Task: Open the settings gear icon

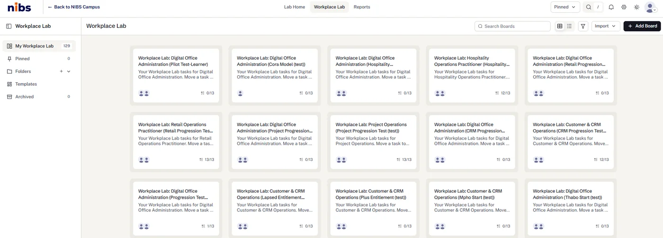Action: [624, 7]
